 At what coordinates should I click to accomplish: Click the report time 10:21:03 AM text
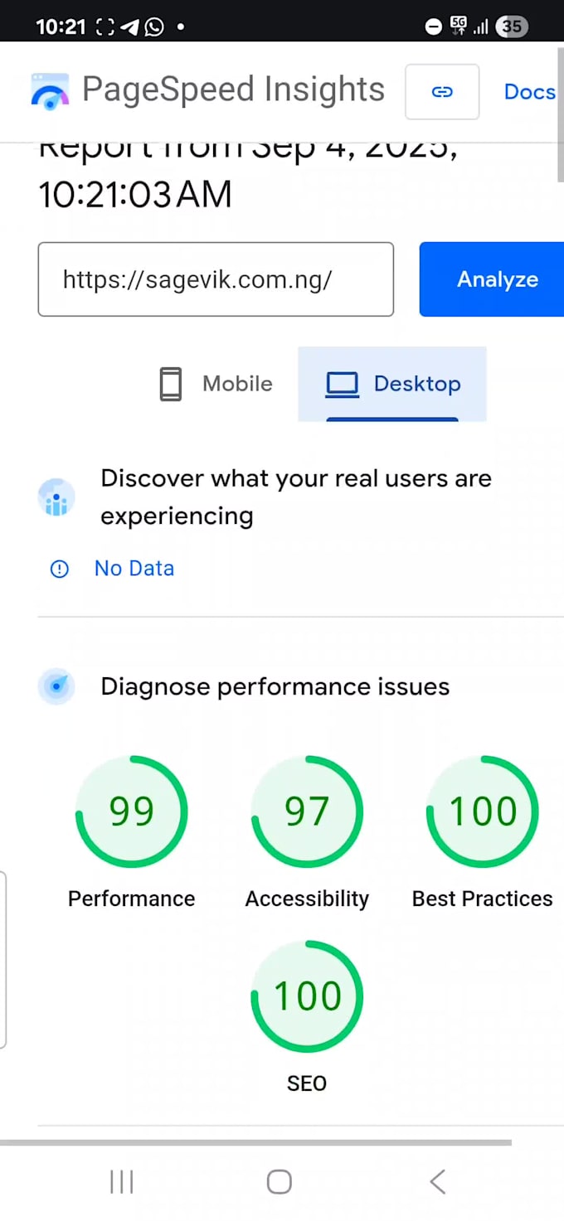[x=135, y=195]
